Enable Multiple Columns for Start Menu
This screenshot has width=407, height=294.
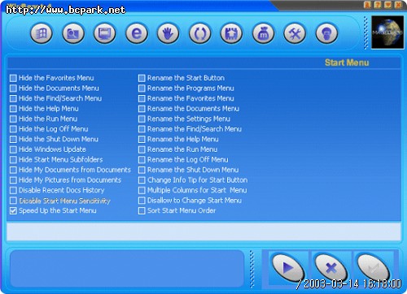142,190
